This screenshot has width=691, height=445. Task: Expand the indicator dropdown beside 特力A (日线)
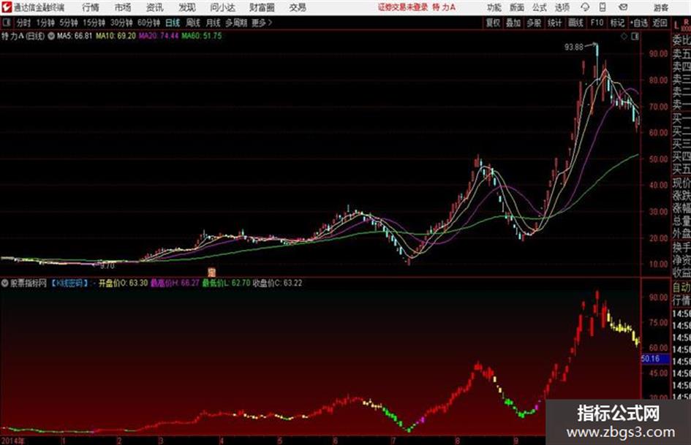point(51,36)
